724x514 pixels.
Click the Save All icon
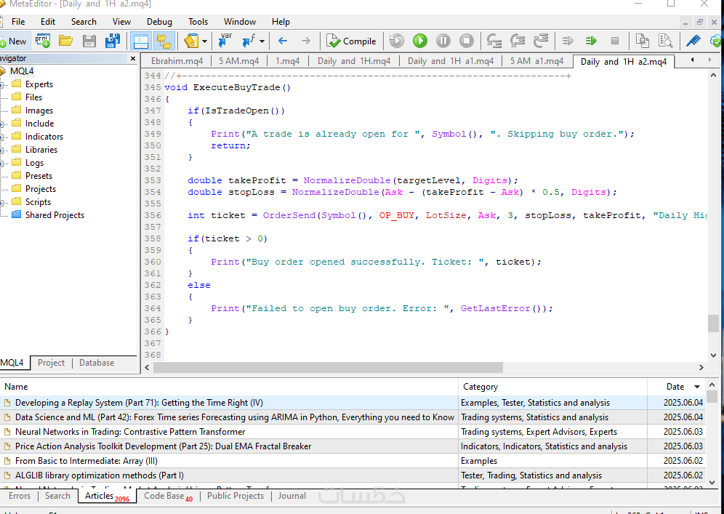(113, 41)
